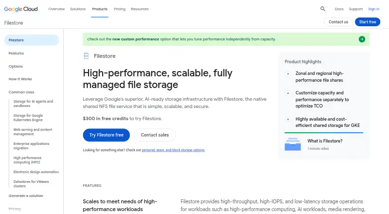389x214 pixels.
Task: Click arrow icon beside Highly available highlight
Action: pos(288,119)
